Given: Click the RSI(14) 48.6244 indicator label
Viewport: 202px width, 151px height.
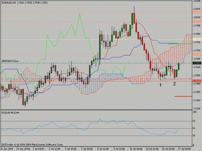Looking at the screenshot, I should (10, 113).
